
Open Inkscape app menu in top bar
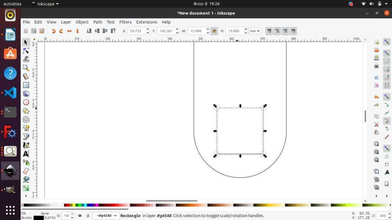point(45,4)
